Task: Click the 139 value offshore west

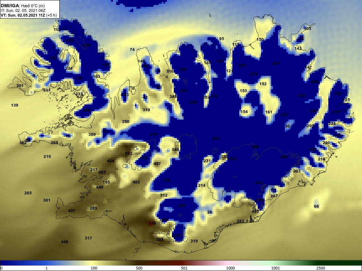Action: tap(14, 105)
